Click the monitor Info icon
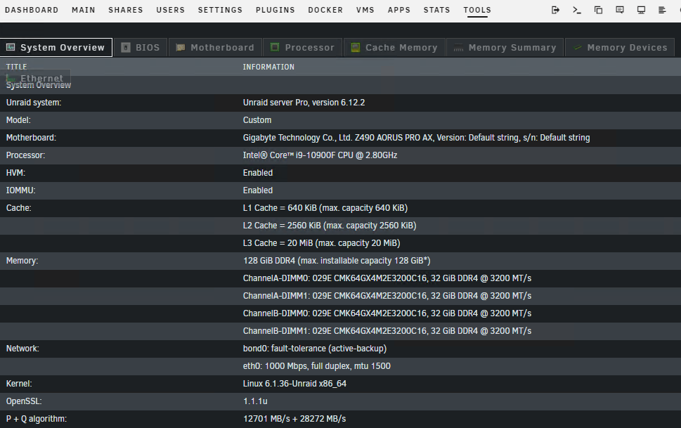 [641, 10]
